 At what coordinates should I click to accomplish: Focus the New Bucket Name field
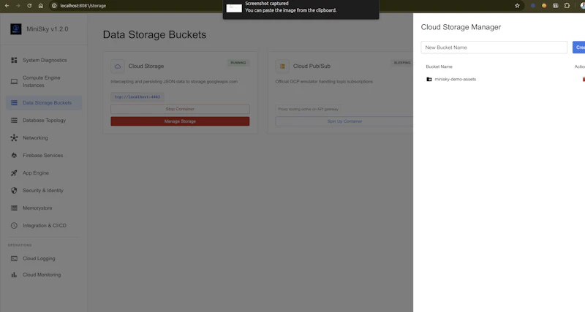(494, 47)
